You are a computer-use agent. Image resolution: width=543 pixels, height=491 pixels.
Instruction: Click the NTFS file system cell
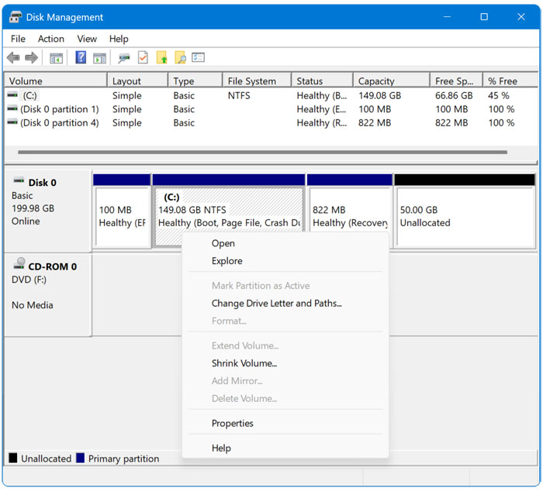[239, 95]
